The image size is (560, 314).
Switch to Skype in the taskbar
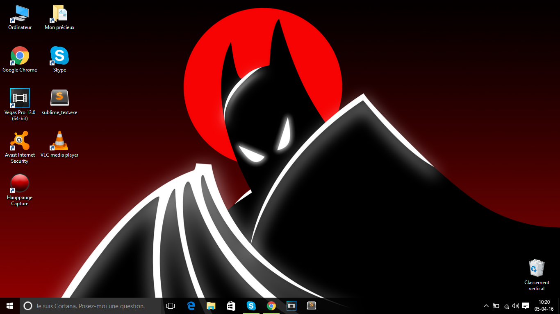(x=251, y=306)
